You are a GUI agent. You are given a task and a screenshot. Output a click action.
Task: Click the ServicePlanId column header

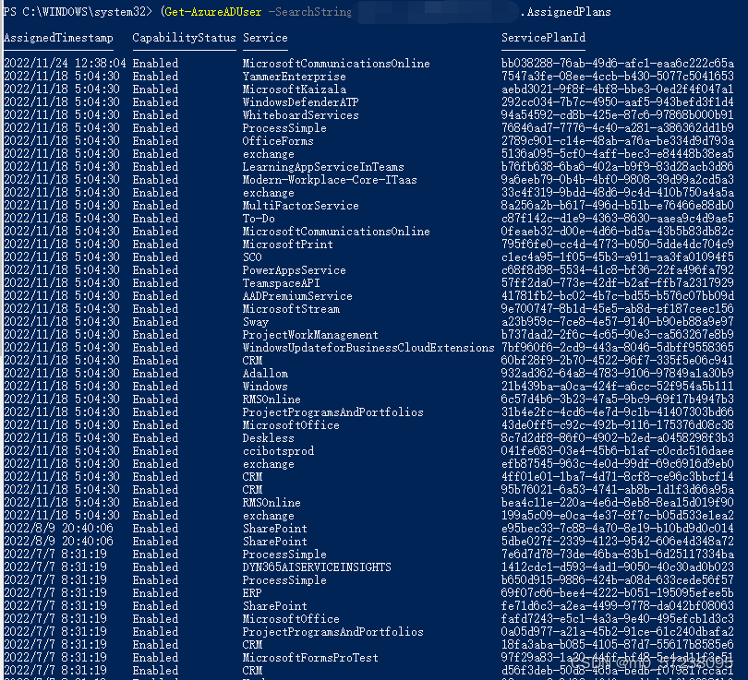pyautogui.click(x=543, y=38)
